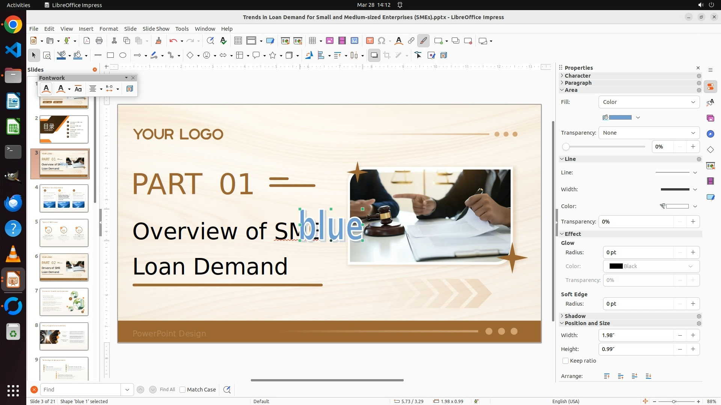Open the Fill type dropdown
The height and width of the screenshot is (405, 721).
(x=649, y=102)
